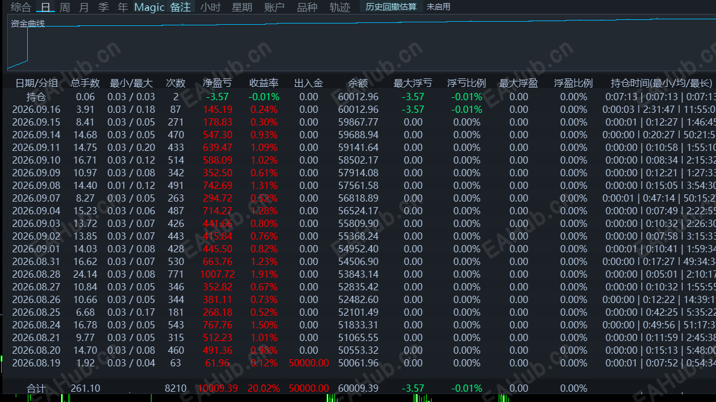This screenshot has height=402, width=716.
Task: Select the 持仓 open positions row
Action: pos(359,97)
